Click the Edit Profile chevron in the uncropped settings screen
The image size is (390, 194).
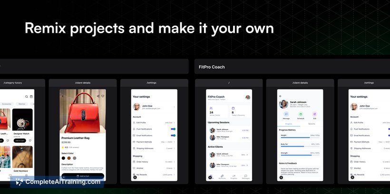[x=174, y=122]
